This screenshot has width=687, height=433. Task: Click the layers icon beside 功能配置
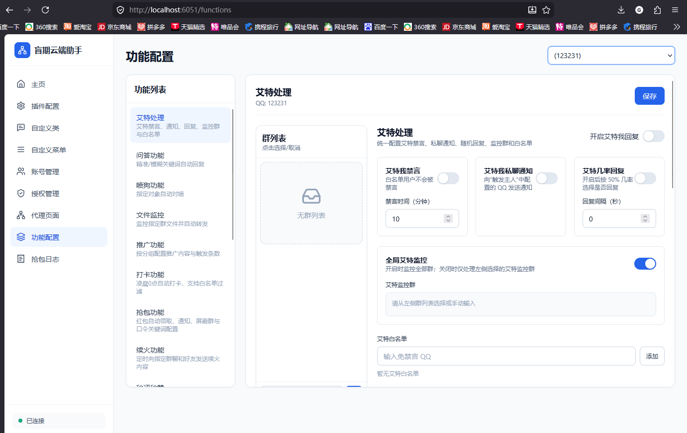click(x=21, y=237)
